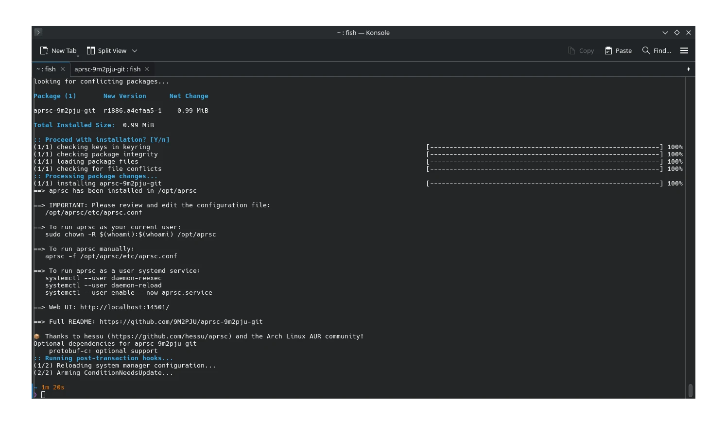Expand the Split View chevron menu

pos(135,50)
